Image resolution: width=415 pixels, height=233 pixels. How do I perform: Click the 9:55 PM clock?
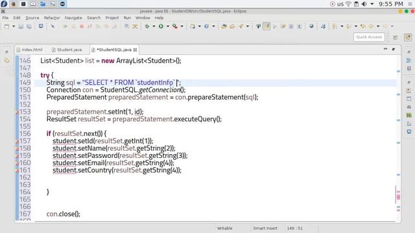pos(391,4)
